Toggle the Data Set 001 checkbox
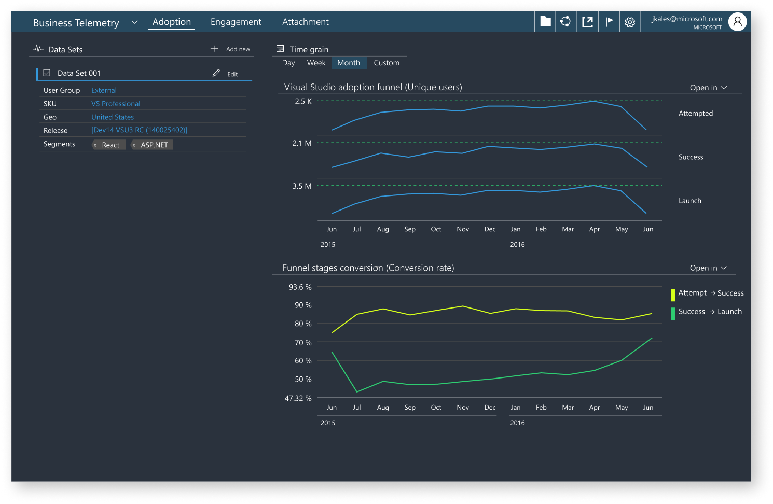Viewport: 773px width, 504px height. [x=47, y=73]
